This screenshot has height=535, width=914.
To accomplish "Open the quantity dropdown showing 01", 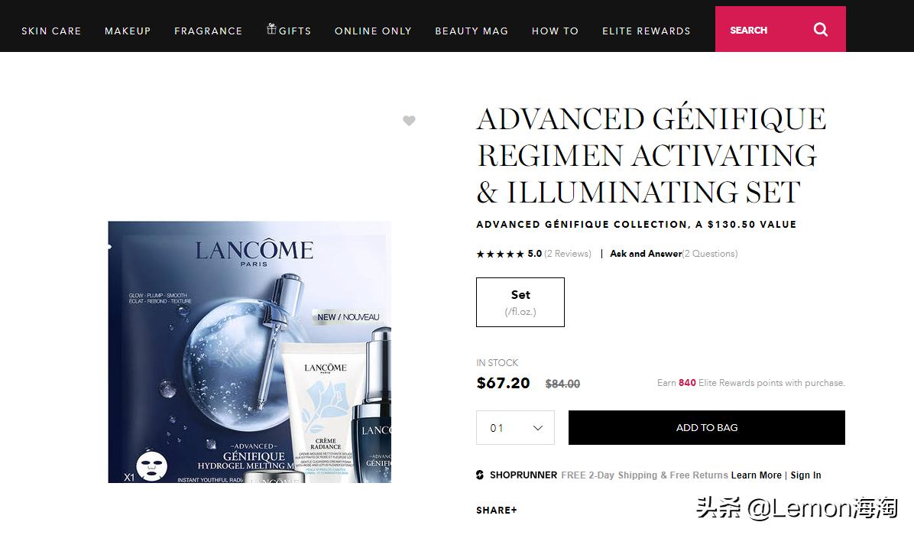I will pos(515,428).
